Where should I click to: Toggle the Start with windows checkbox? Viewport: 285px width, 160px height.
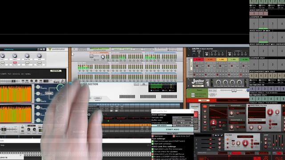[x=153, y=144]
